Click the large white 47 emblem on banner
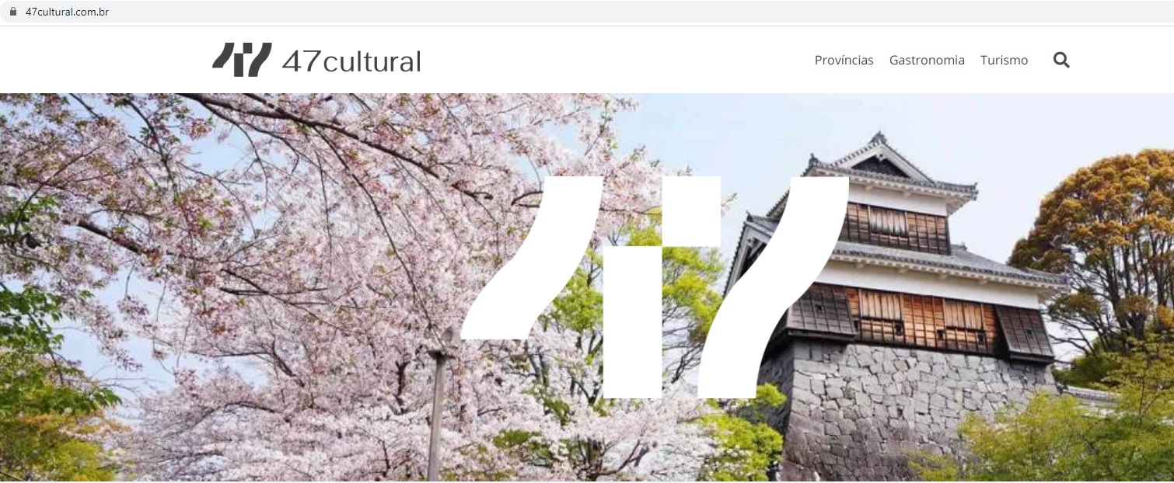Viewport: 1174px width, 483px height. coord(655,287)
